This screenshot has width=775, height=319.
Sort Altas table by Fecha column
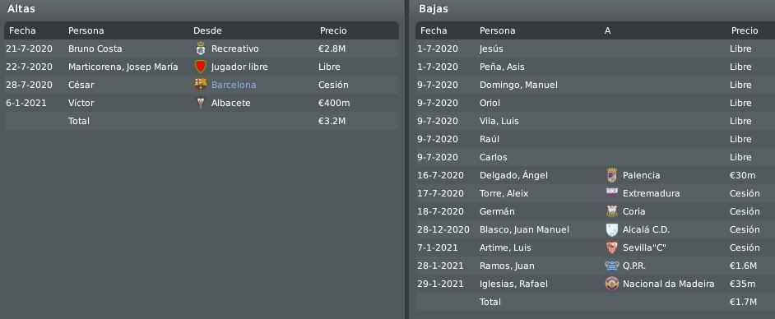click(x=22, y=30)
